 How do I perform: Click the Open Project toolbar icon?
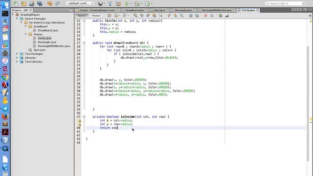tap(32, 3)
